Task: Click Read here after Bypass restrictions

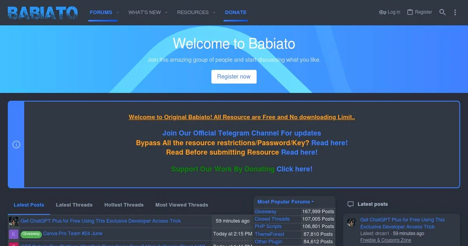Action: pyautogui.click(x=330, y=143)
